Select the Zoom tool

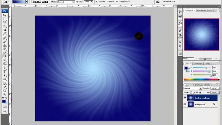point(5,94)
